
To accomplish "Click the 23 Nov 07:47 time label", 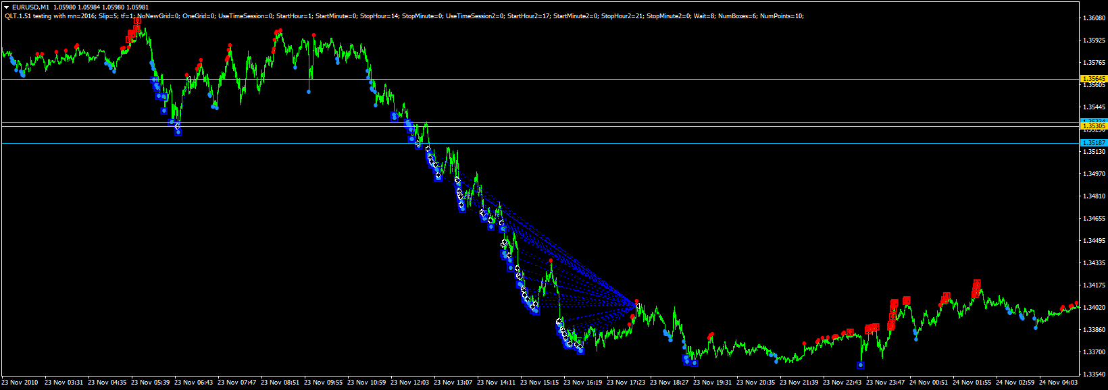I will [237, 383].
